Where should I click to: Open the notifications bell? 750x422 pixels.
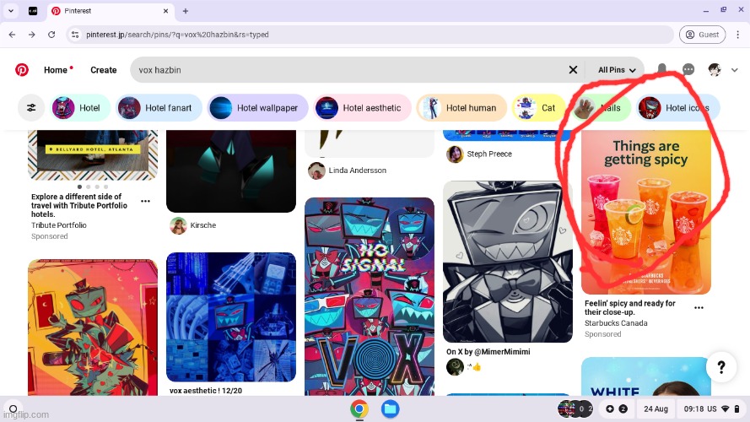click(x=662, y=70)
